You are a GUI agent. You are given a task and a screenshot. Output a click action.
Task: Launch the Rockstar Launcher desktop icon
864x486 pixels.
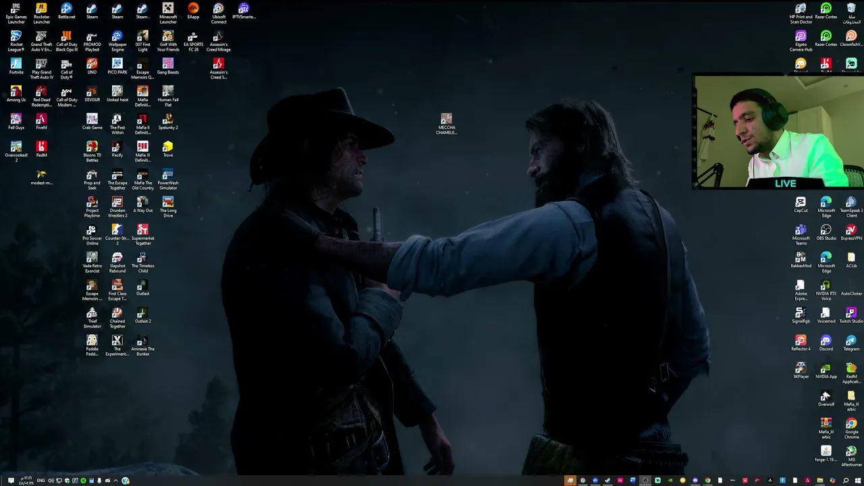[x=41, y=13]
